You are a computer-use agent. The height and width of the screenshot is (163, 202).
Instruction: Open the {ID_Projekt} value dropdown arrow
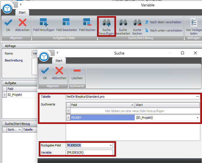pyautogui.click(x=198, y=118)
